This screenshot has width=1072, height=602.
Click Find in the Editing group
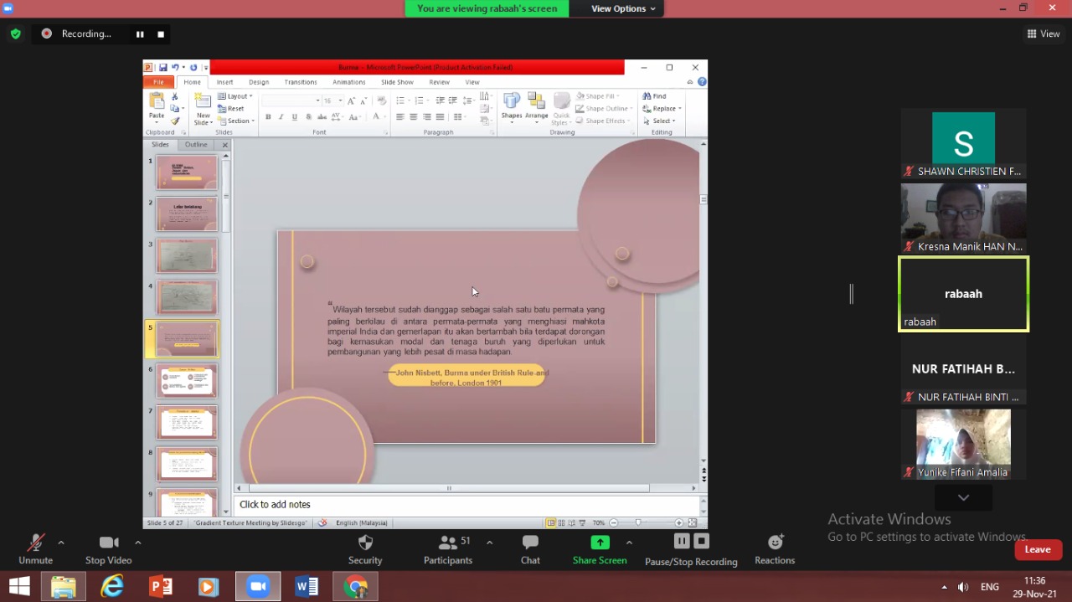pos(655,96)
